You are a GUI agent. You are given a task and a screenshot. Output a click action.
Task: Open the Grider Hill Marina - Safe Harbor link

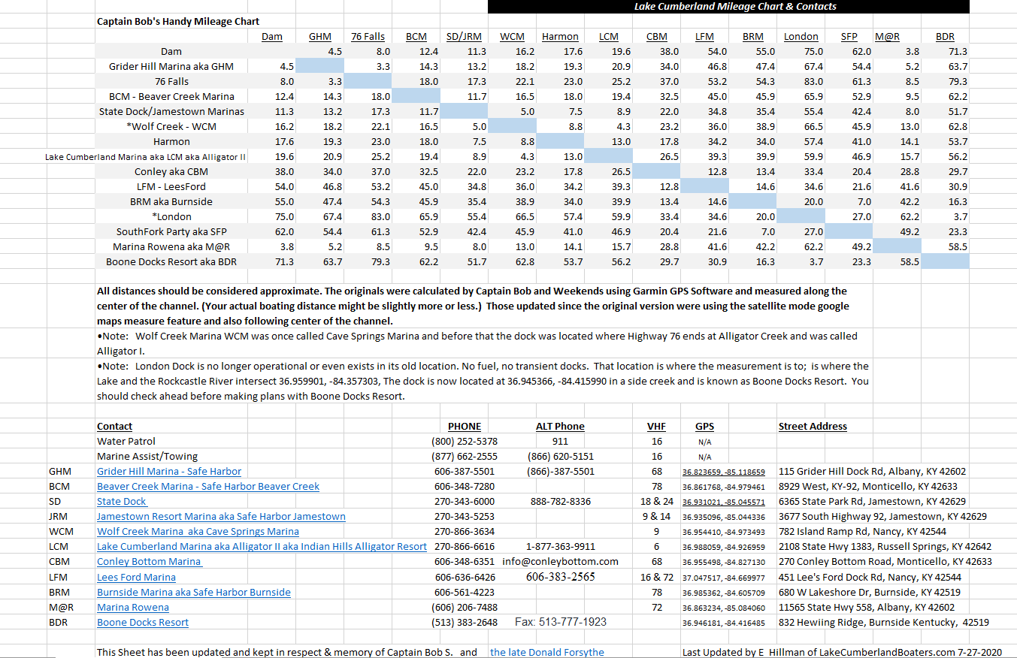169,472
